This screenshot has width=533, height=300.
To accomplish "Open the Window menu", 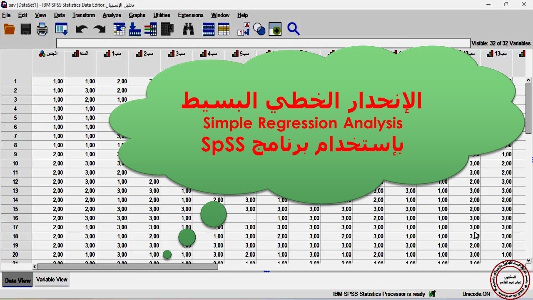I will (x=220, y=15).
